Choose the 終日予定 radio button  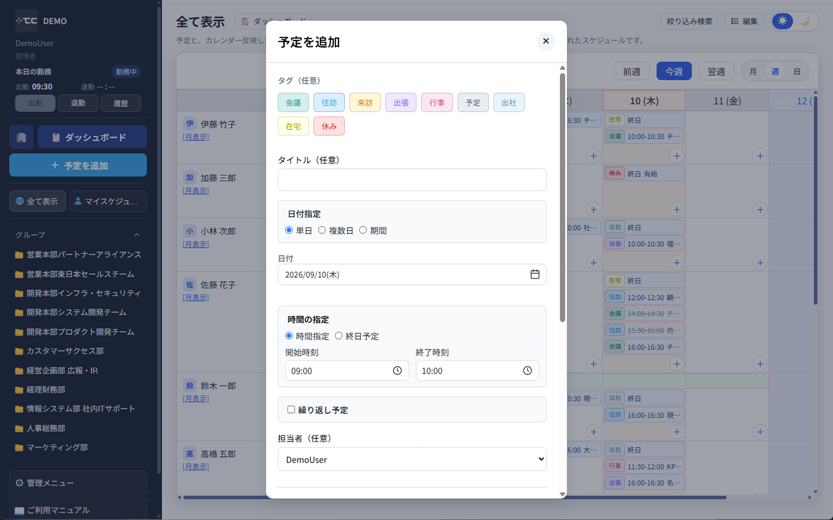338,336
